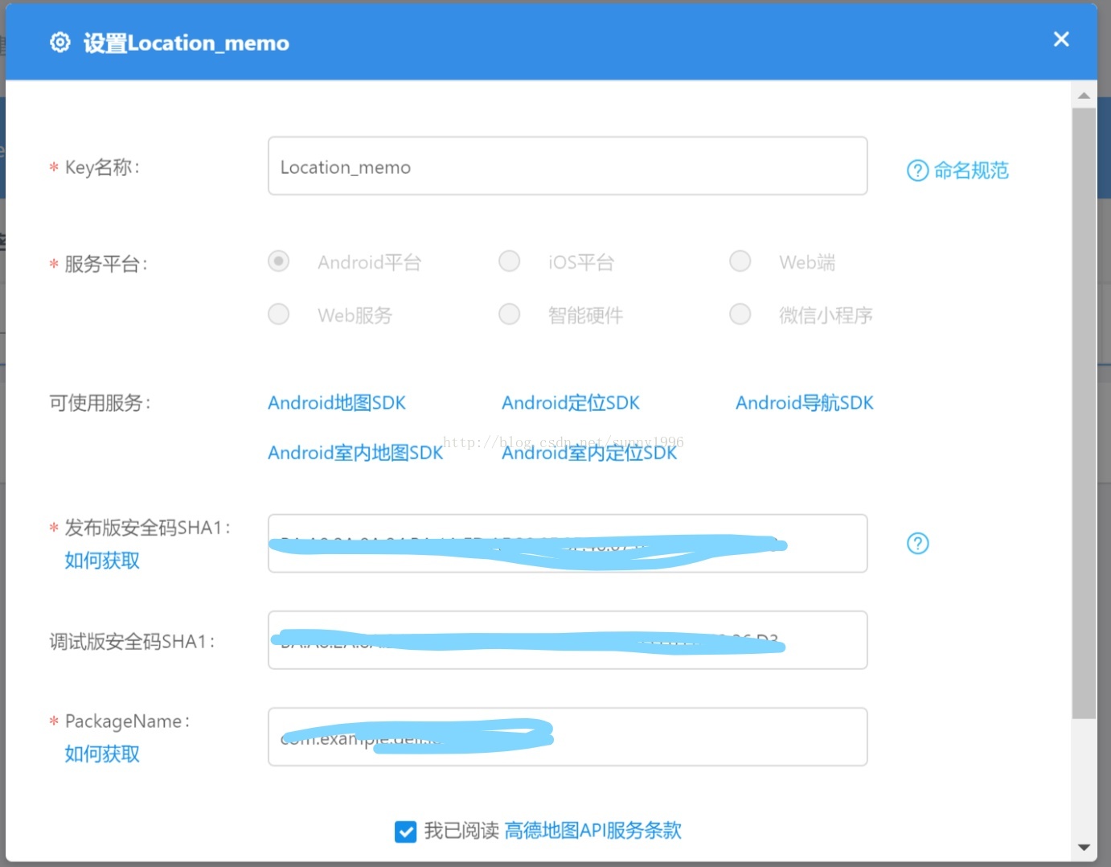Viewport: 1111px width, 867px height.
Task: Open the Android地图SDK link
Action: 337,403
